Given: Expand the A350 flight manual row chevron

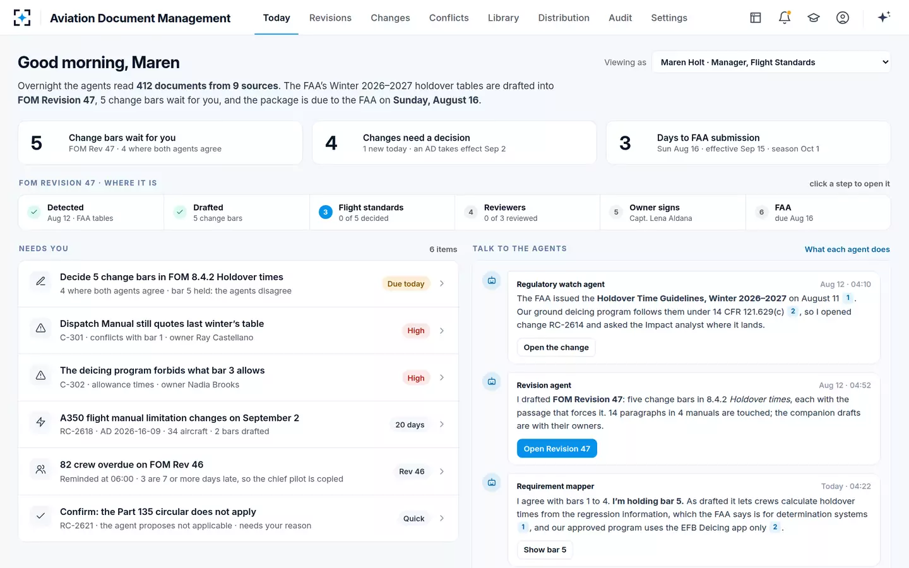Looking at the screenshot, I should (x=442, y=424).
